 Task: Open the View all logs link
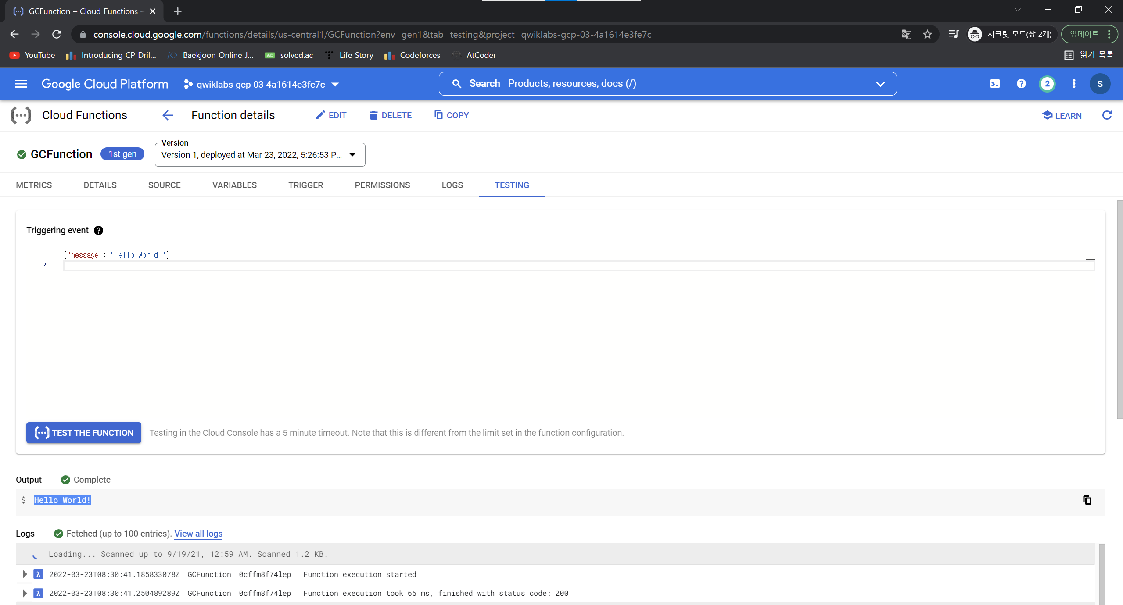(198, 534)
